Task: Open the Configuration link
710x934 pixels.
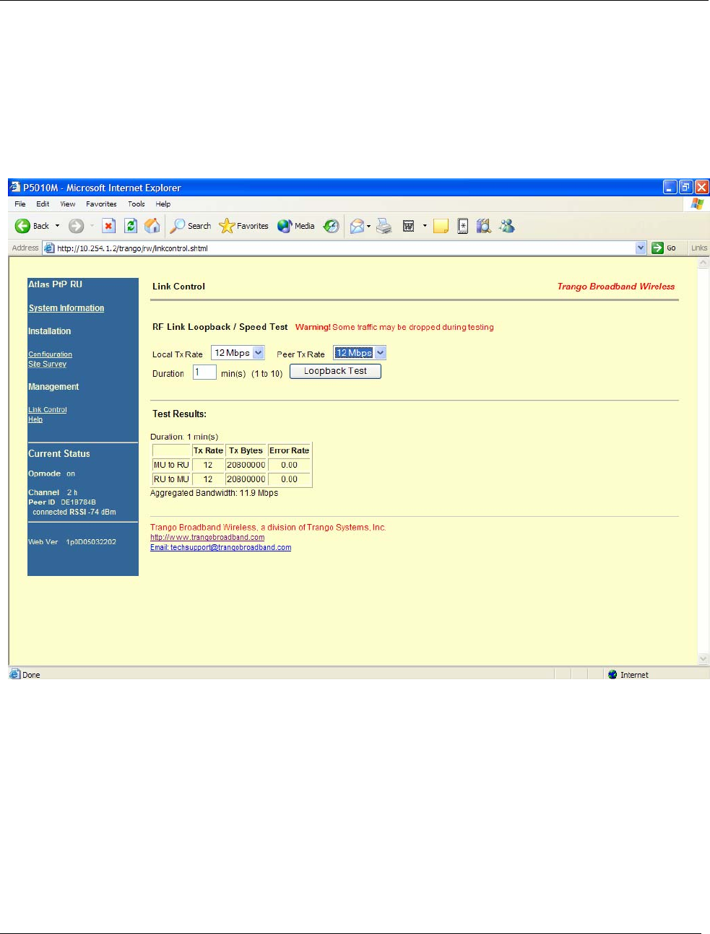Action: (51, 354)
